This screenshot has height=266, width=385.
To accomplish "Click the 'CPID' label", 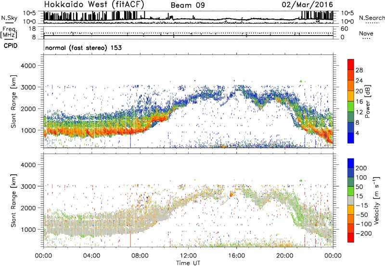I will point(11,46).
